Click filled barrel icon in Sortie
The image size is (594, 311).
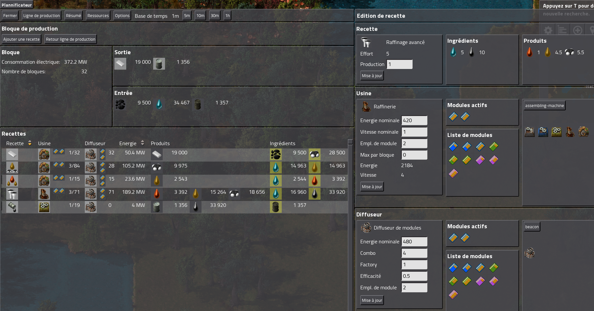tap(159, 64)
